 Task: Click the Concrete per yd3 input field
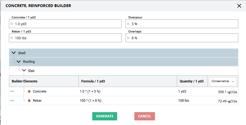coord(68,24)
